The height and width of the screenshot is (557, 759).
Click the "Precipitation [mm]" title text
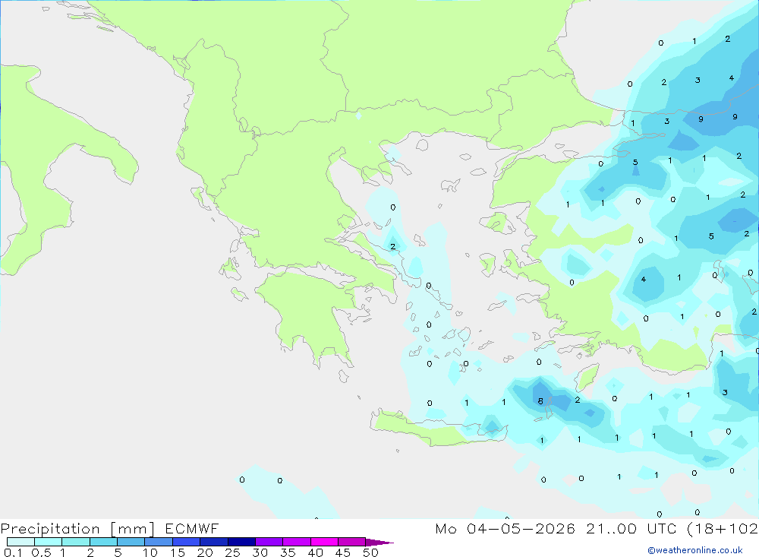coord(77,529)
